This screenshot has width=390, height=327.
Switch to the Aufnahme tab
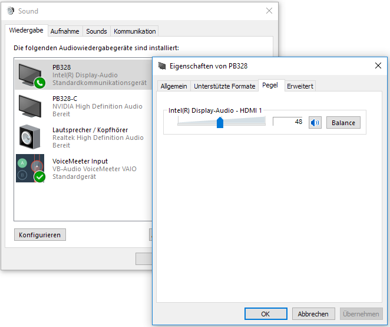[x=65, y=31]
